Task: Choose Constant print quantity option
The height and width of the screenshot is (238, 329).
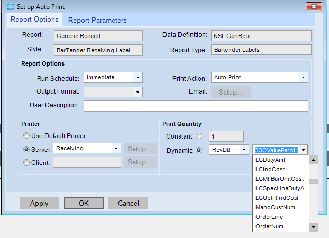Action: (x=199, y=136)
